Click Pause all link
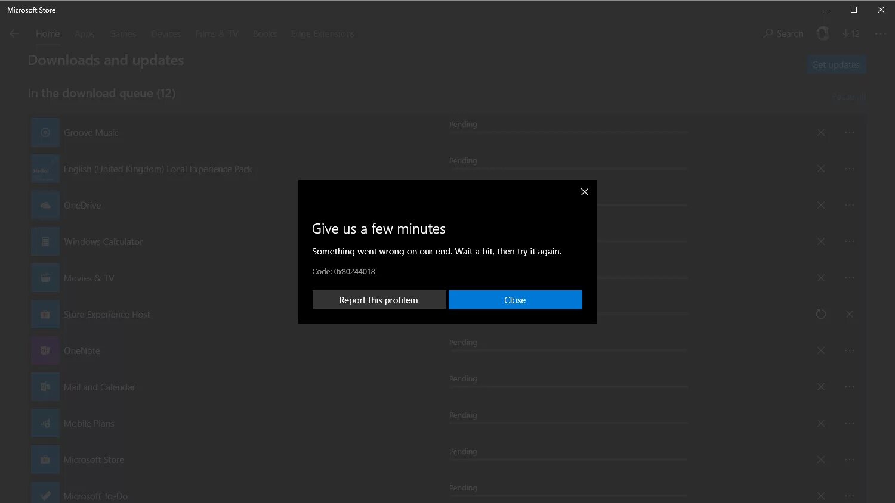 pos(848,97)
